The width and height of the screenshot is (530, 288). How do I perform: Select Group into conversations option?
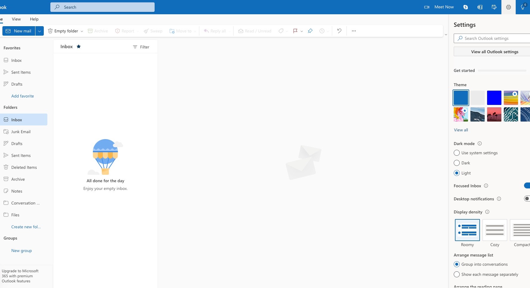coord(457,264)
